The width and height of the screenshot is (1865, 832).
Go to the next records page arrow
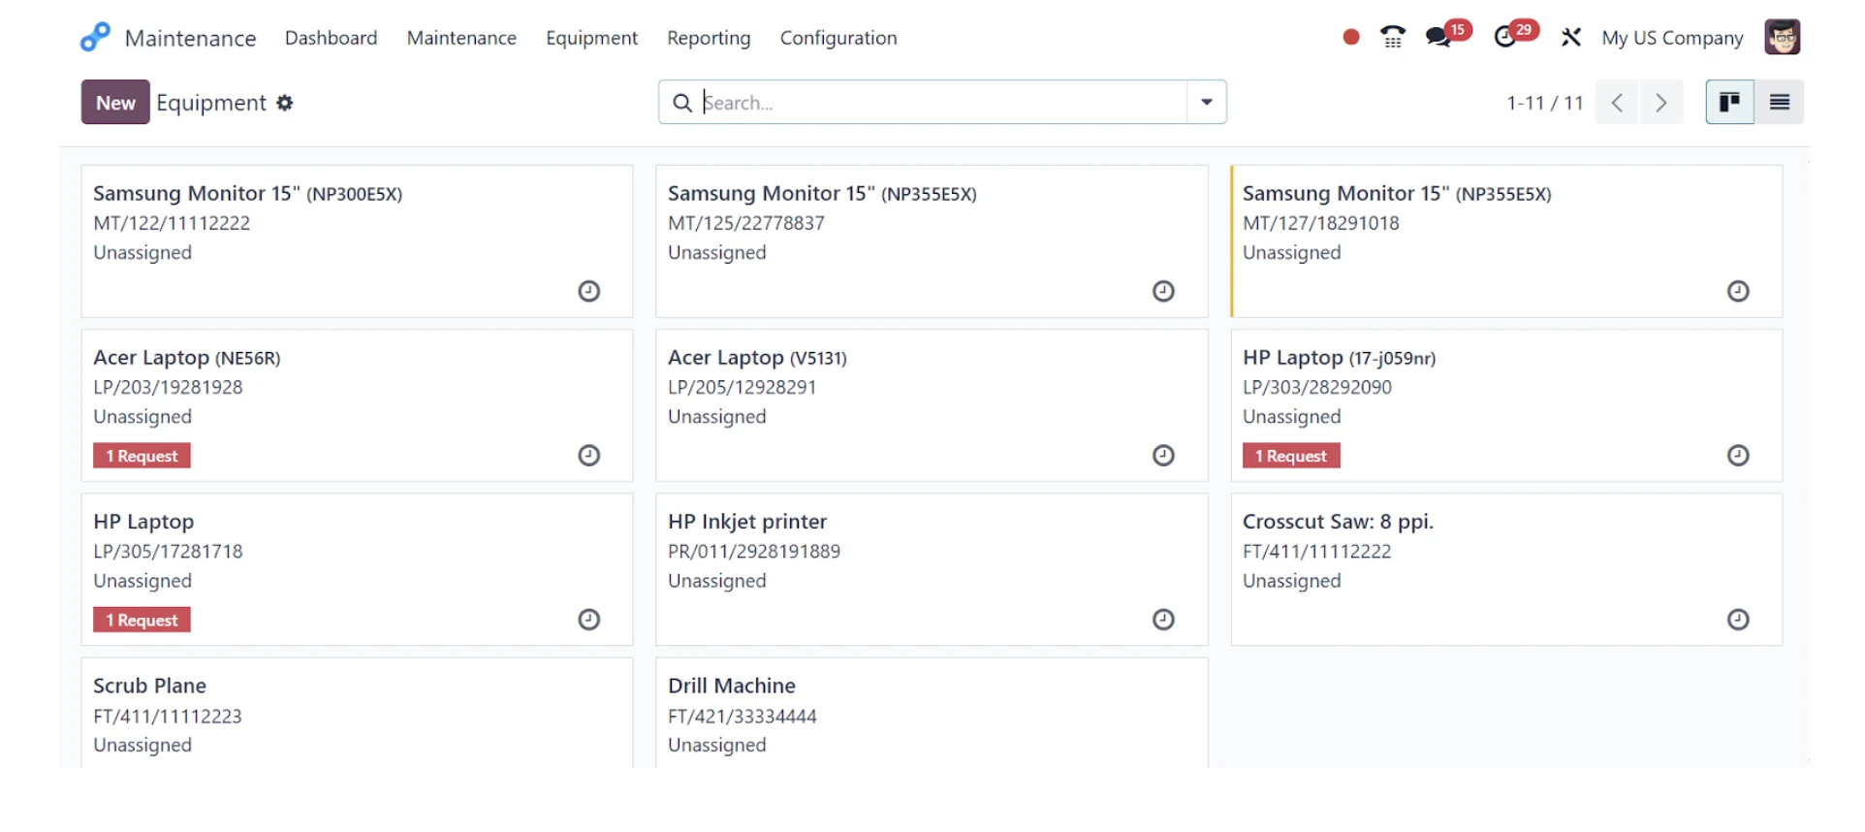pyautogui.click(x=1661, y=102)
